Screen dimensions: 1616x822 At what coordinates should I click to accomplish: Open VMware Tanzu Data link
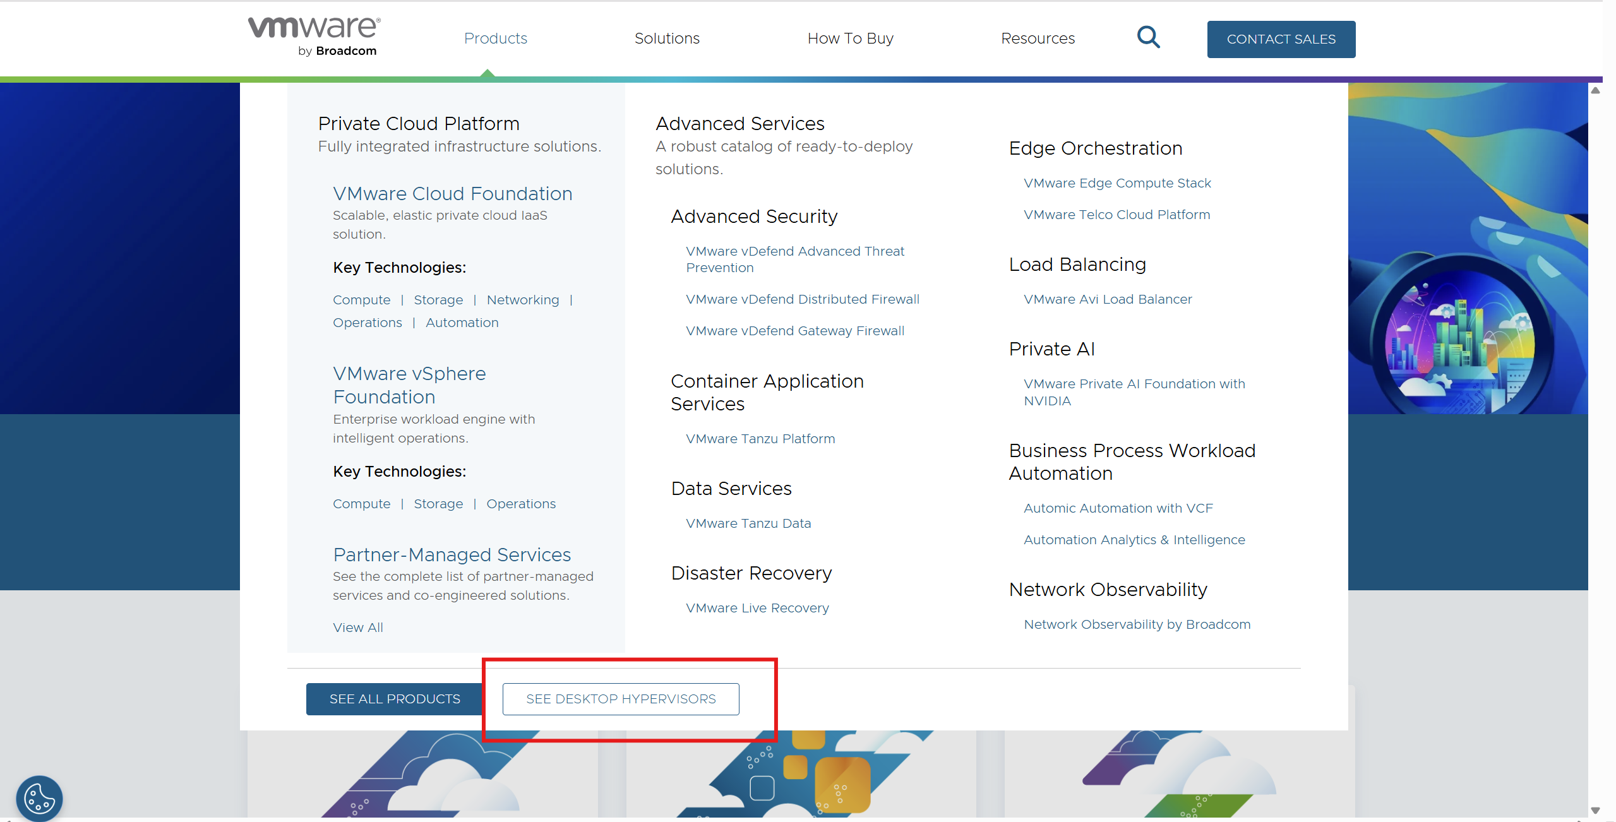click(x=748, y=523)
